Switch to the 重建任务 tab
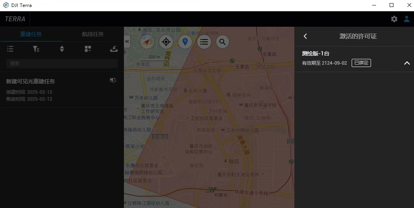Viewport: 414px width, 208px height. 31,34
